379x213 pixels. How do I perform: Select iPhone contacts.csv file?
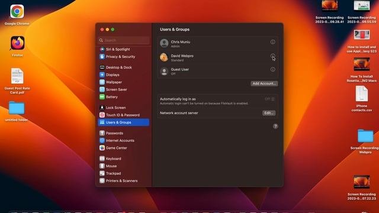click(x=362, y=93)
